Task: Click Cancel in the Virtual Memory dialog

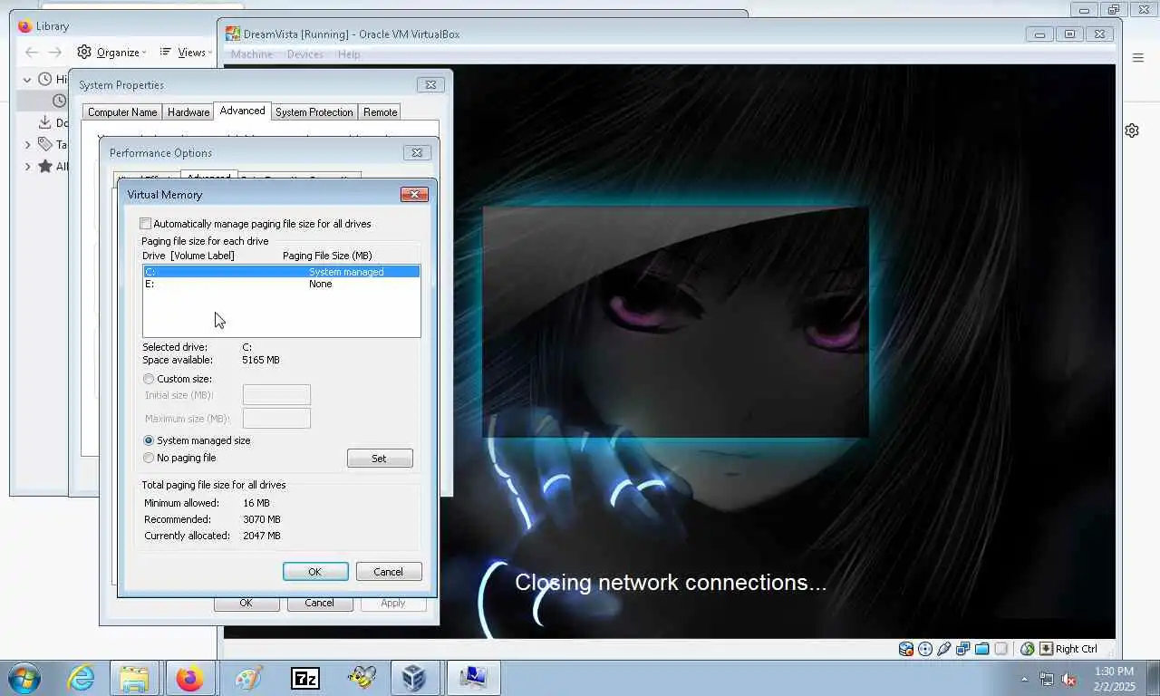Action: 389,572
